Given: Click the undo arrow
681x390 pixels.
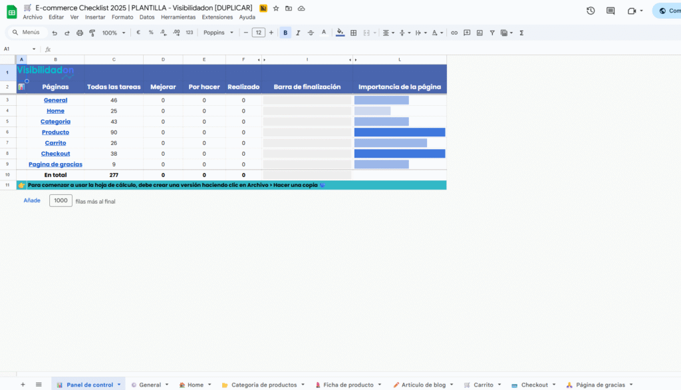Looking at the screenshot, I should coord(55,33).
